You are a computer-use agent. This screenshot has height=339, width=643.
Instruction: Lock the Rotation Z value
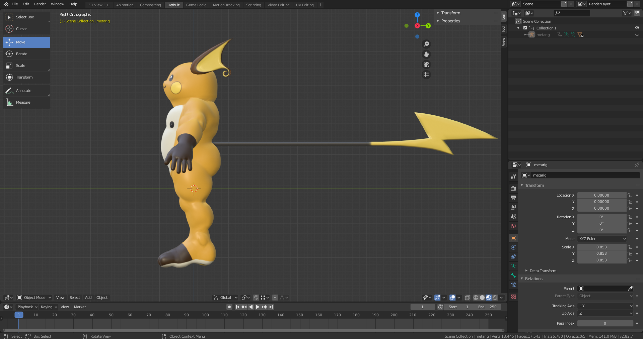point(630,230)
